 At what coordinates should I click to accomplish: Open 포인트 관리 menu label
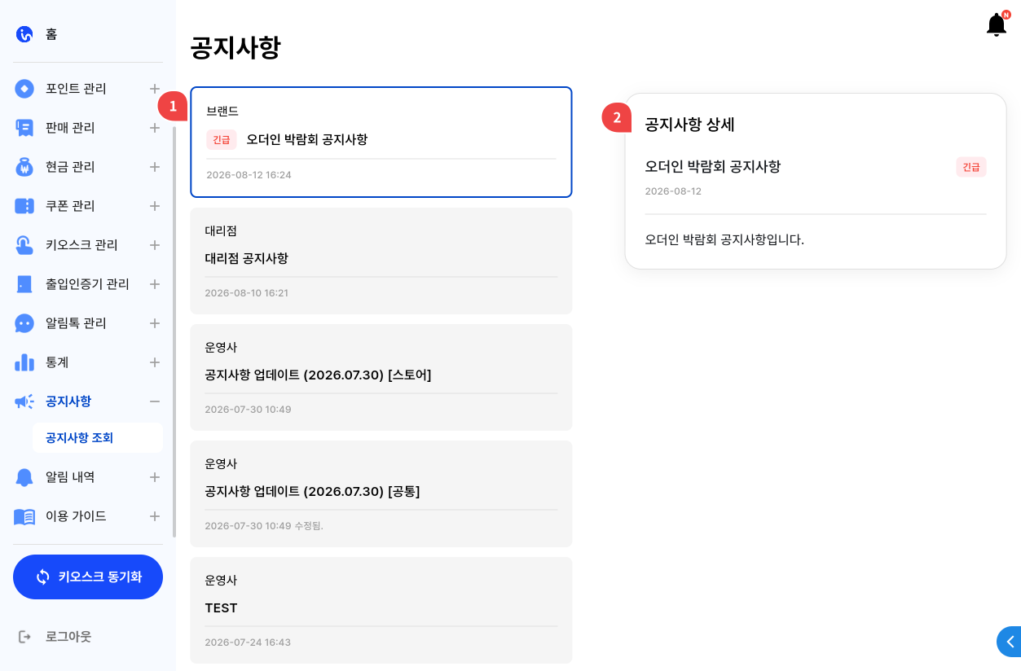tap(76, 89)
